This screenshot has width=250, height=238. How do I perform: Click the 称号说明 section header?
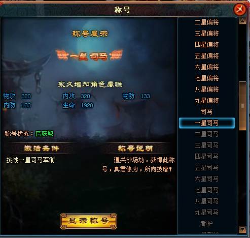click(x=135, y=148)
